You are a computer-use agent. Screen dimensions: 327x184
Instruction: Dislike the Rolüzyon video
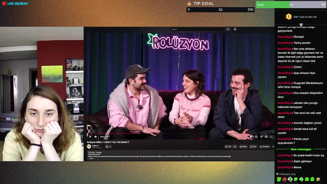235,146
